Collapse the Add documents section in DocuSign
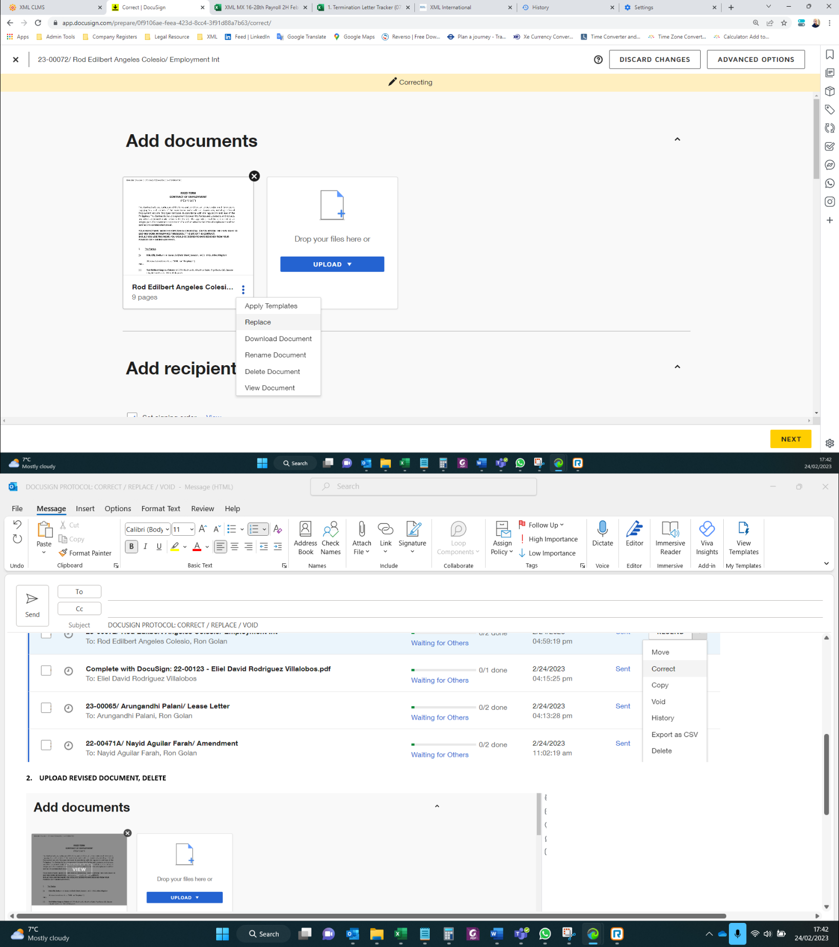839x947 pixels. pyautogui.click(x=677, y=139)
